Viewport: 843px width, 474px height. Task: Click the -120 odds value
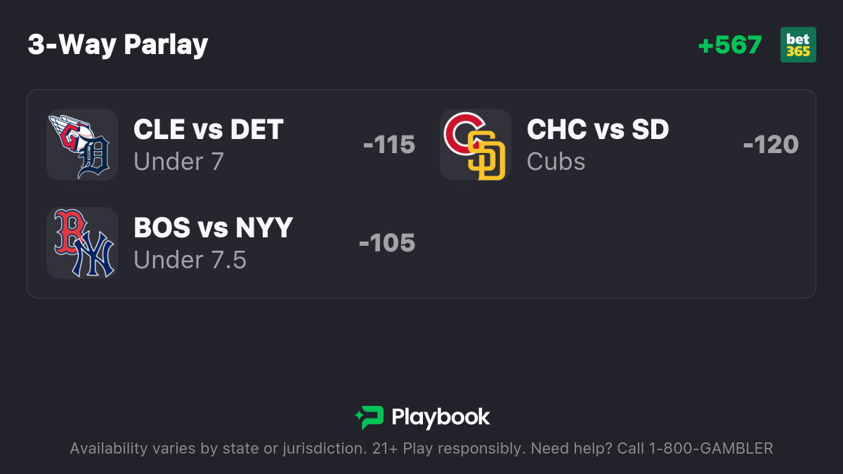(771, 145)
